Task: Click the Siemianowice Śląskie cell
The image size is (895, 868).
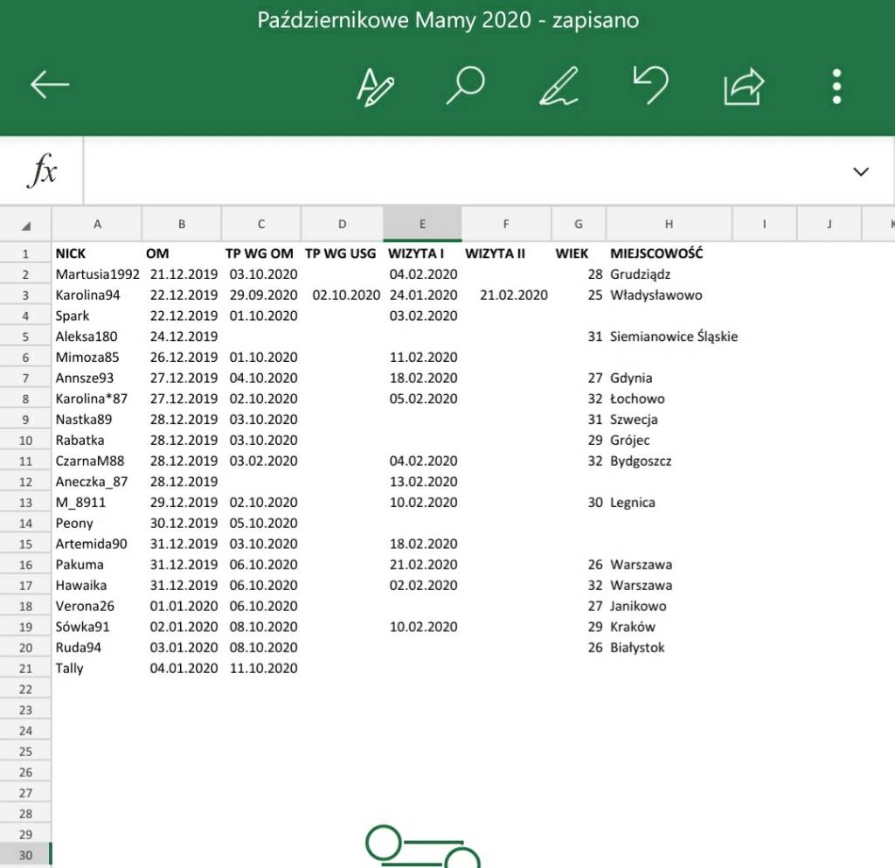Action: pyautogui.click(x=674, y=337)
